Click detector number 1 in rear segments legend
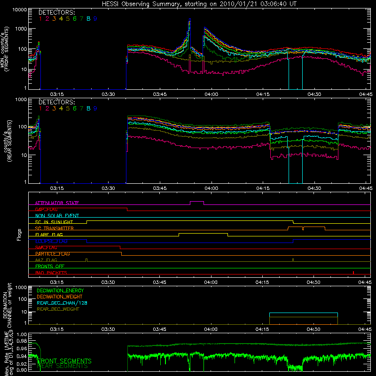376x376 pixels. (x=40, y=109)
